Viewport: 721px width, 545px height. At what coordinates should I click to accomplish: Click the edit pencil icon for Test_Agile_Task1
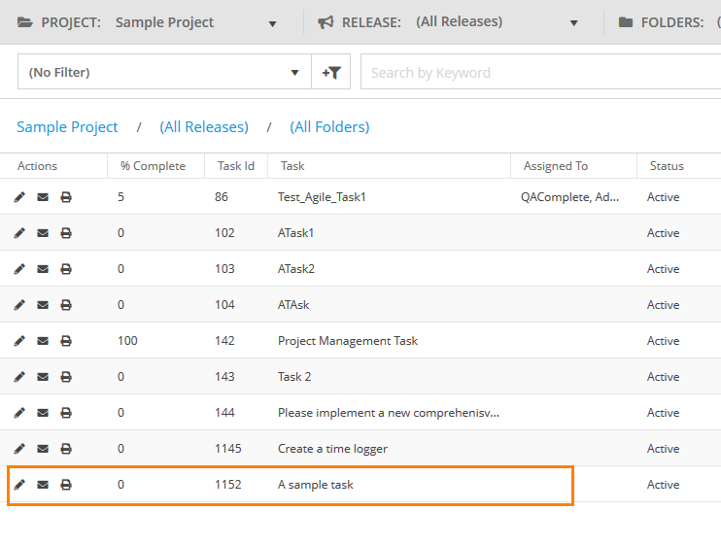[x=19, y=197]
